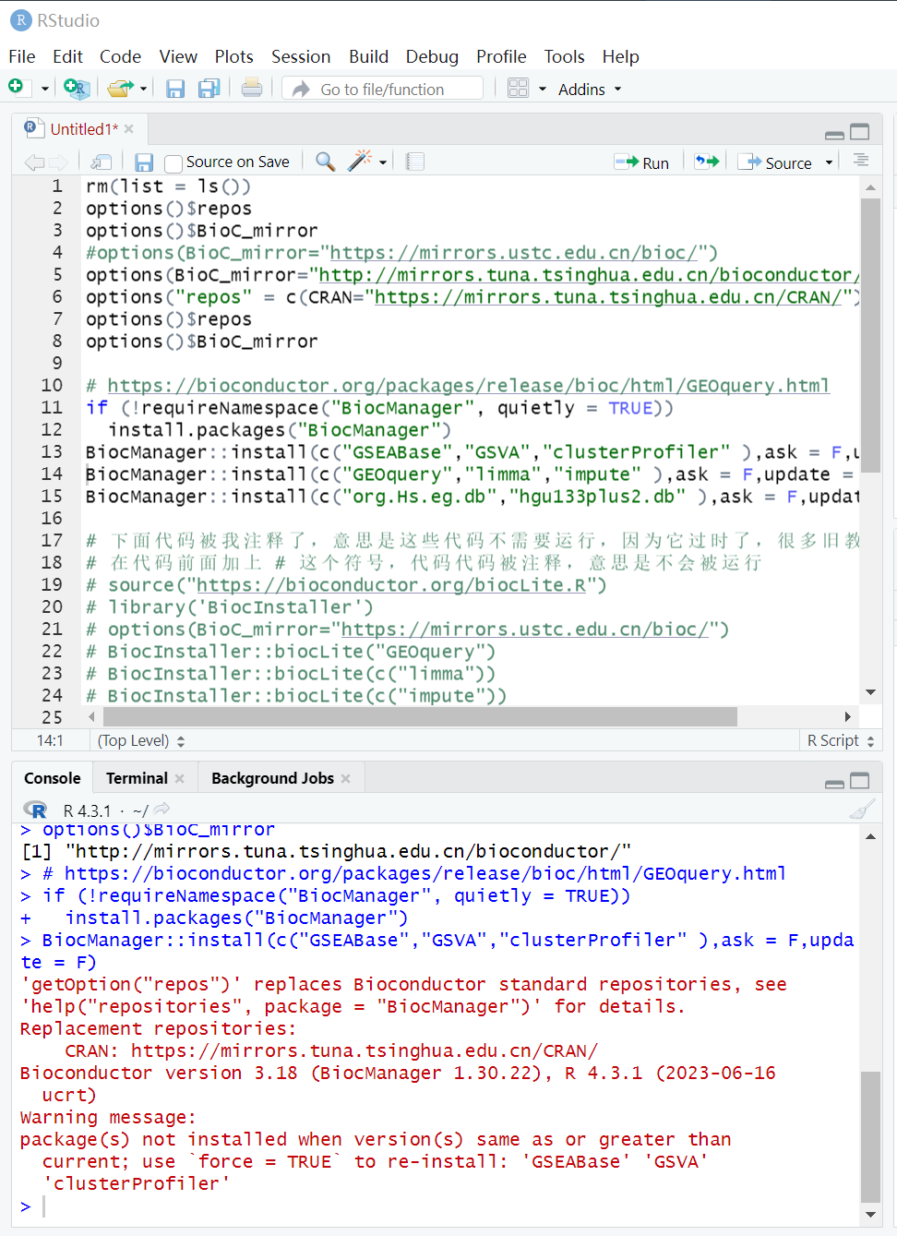Open the panes layout dropdown arrow

click(543, 90)
